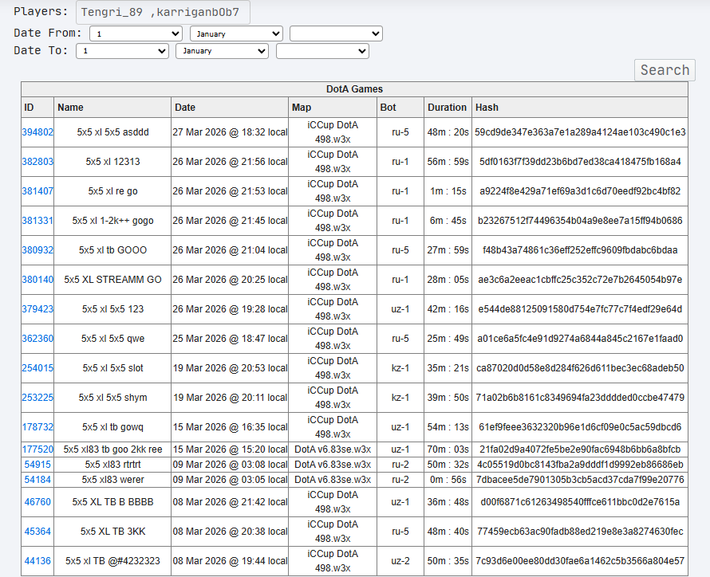Open game ID 54915

click(x=37, y=465)
